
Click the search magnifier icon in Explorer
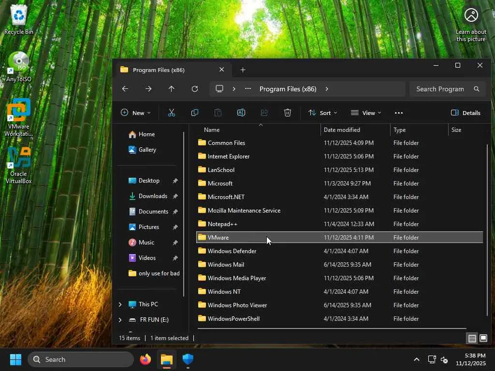click(476, 89)
